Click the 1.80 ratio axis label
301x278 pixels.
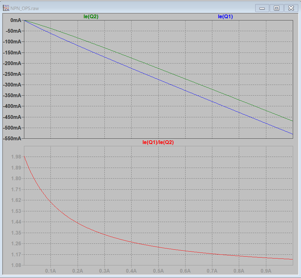point(16,178)
